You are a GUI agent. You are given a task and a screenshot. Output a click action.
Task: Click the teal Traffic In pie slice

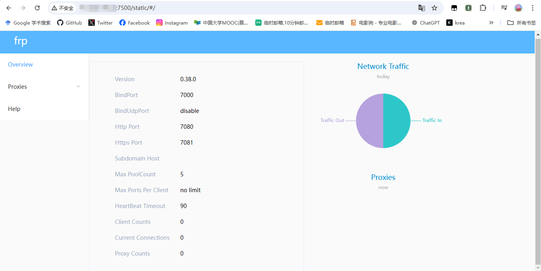coord(397,121)
